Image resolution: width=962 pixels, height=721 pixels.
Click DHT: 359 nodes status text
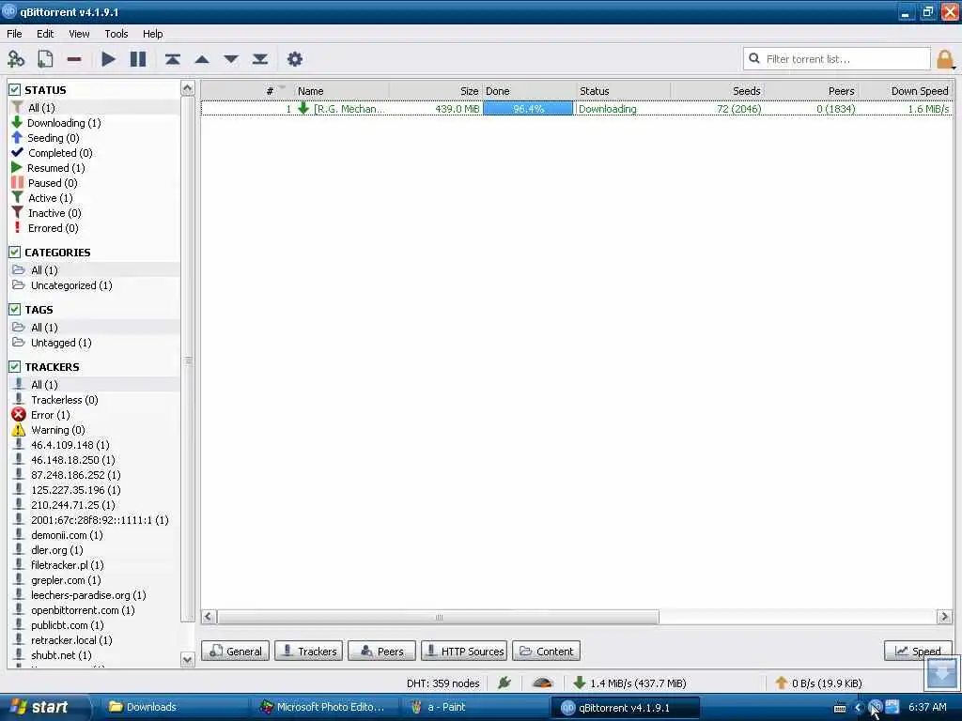pos(443,683)
